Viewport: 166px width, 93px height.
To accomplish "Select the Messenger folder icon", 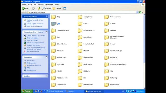I will [53, 51].
